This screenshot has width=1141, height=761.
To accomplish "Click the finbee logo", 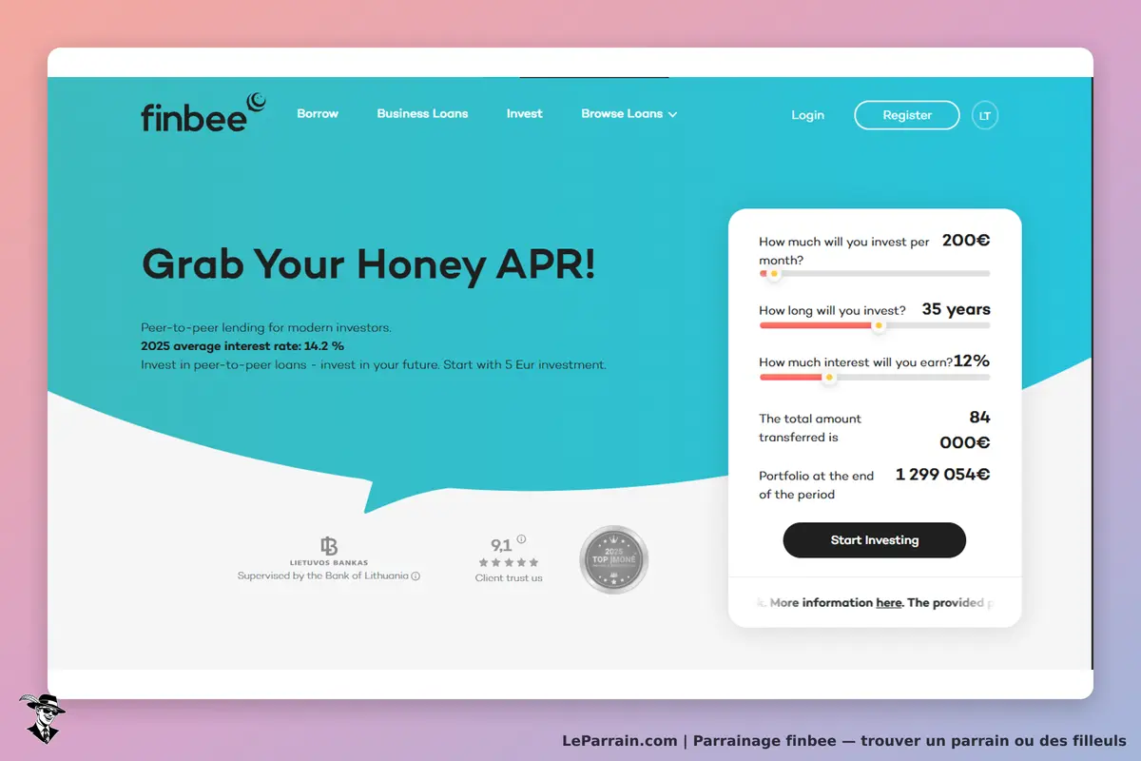I will click(x=203, y=112).
